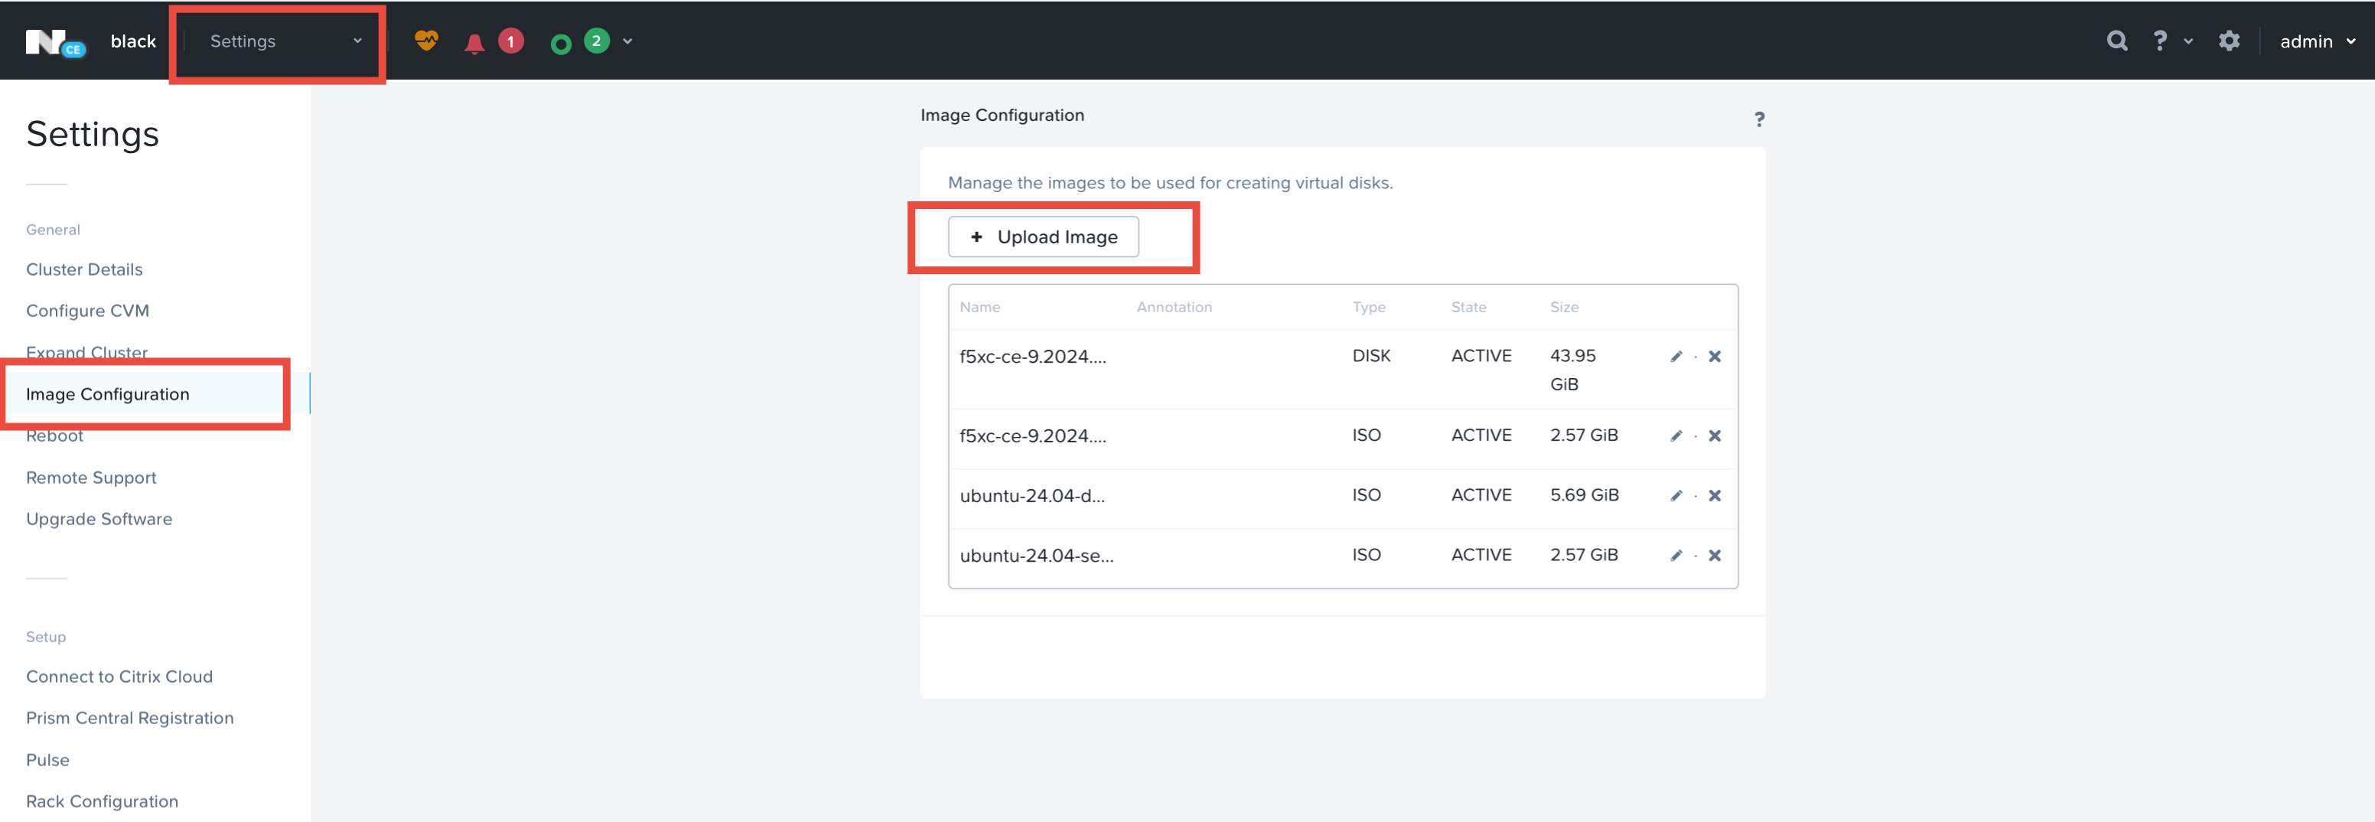Image resolution: width=2375 pixels, height=822 pixels.
Task: Open the alerts bell icon
Action: tap(476, 41)
